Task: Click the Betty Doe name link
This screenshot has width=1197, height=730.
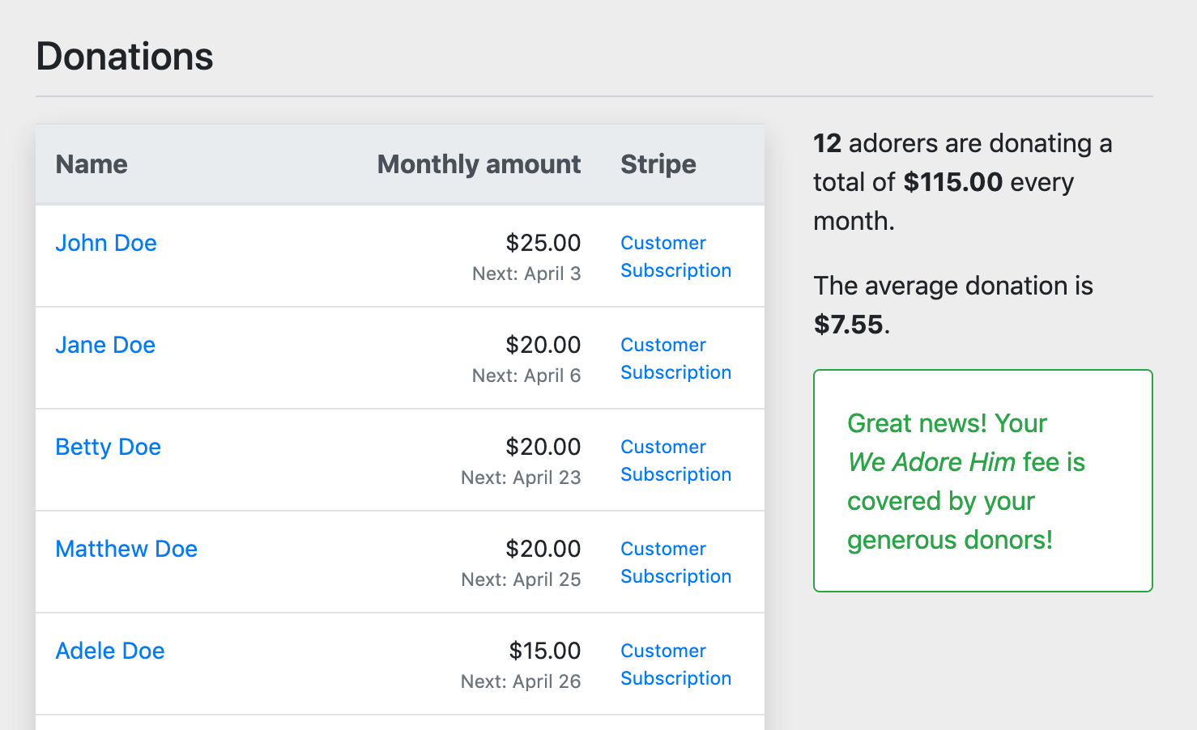Action: click(108, 447)
